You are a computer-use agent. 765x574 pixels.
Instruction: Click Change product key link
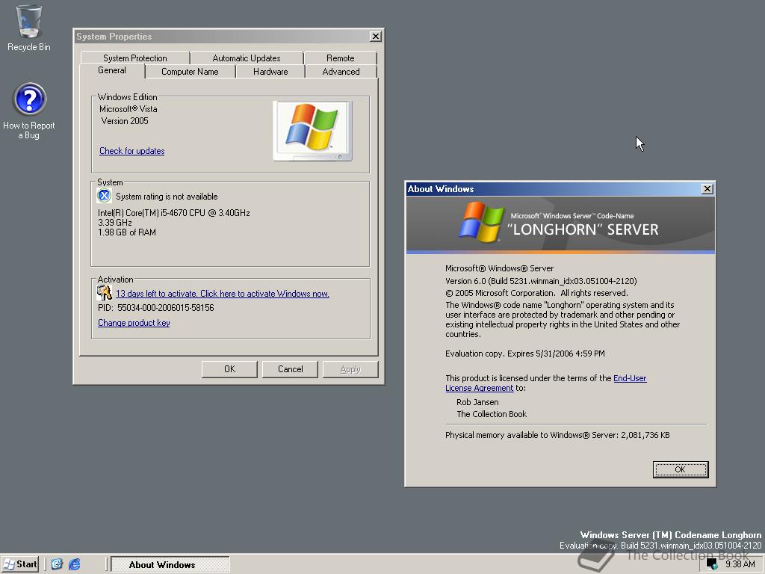point(134,323)
